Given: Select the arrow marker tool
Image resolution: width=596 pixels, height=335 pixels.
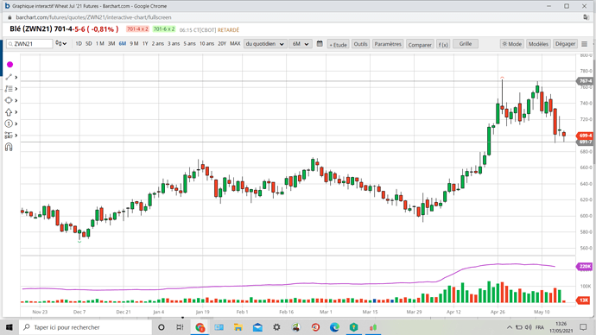Looking at the screenshot, I should 9,112.
